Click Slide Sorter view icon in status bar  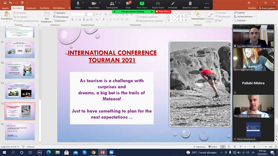pos(229,147)
